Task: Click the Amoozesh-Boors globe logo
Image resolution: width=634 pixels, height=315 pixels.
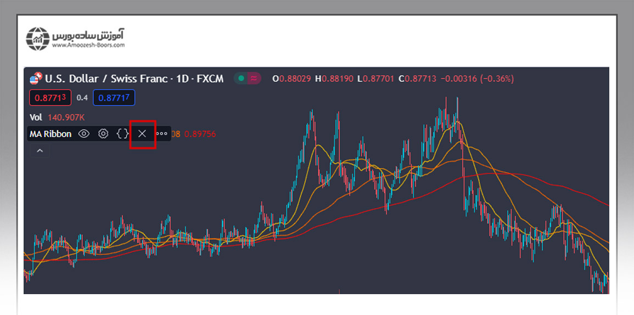Action: pos(38,38)
